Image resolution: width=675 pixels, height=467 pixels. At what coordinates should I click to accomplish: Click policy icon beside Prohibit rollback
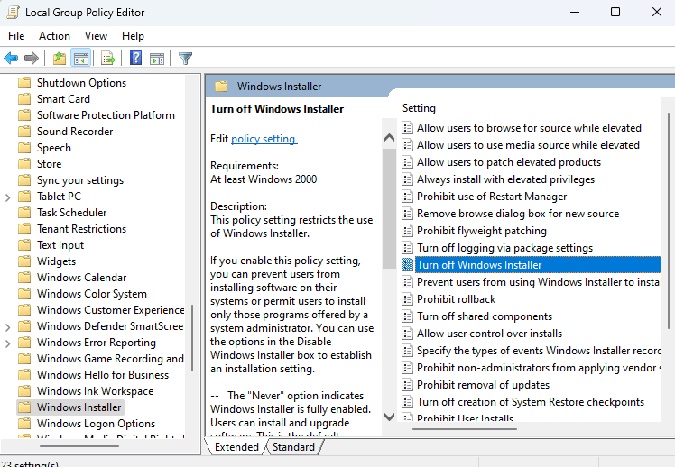coord(407,299)
